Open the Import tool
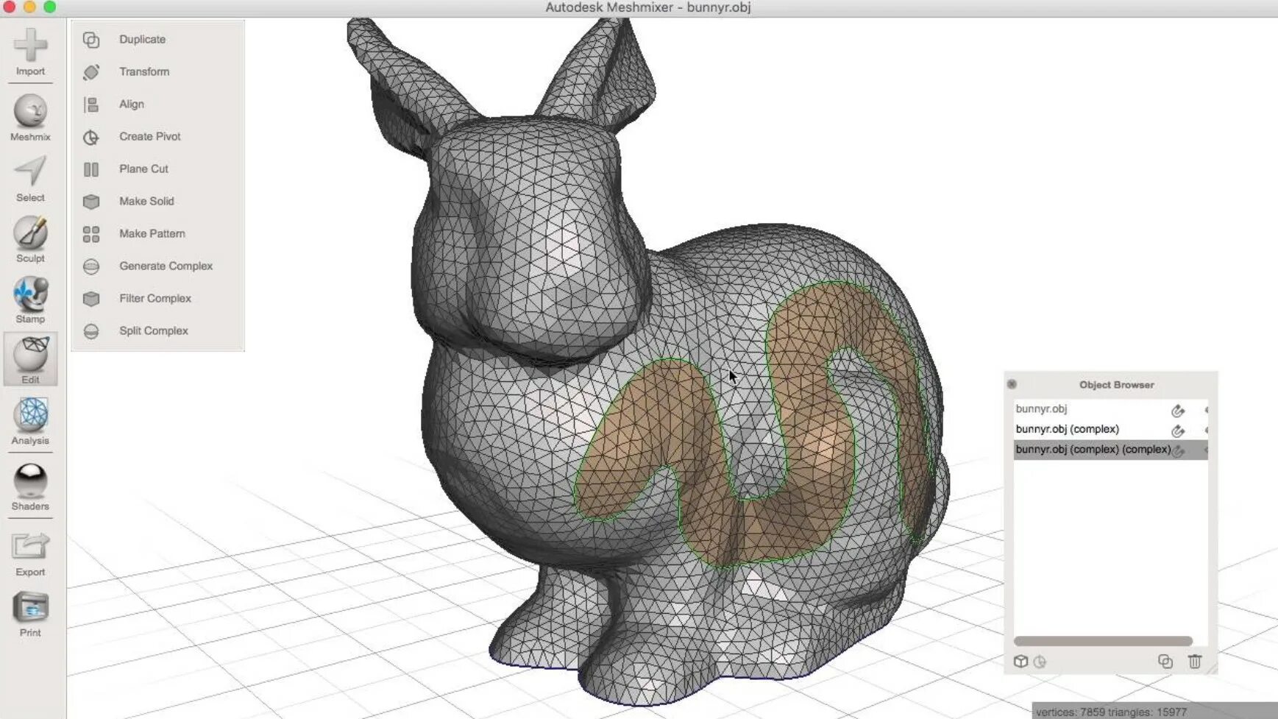Screen dimensions: 1278x719 (30, 52)
